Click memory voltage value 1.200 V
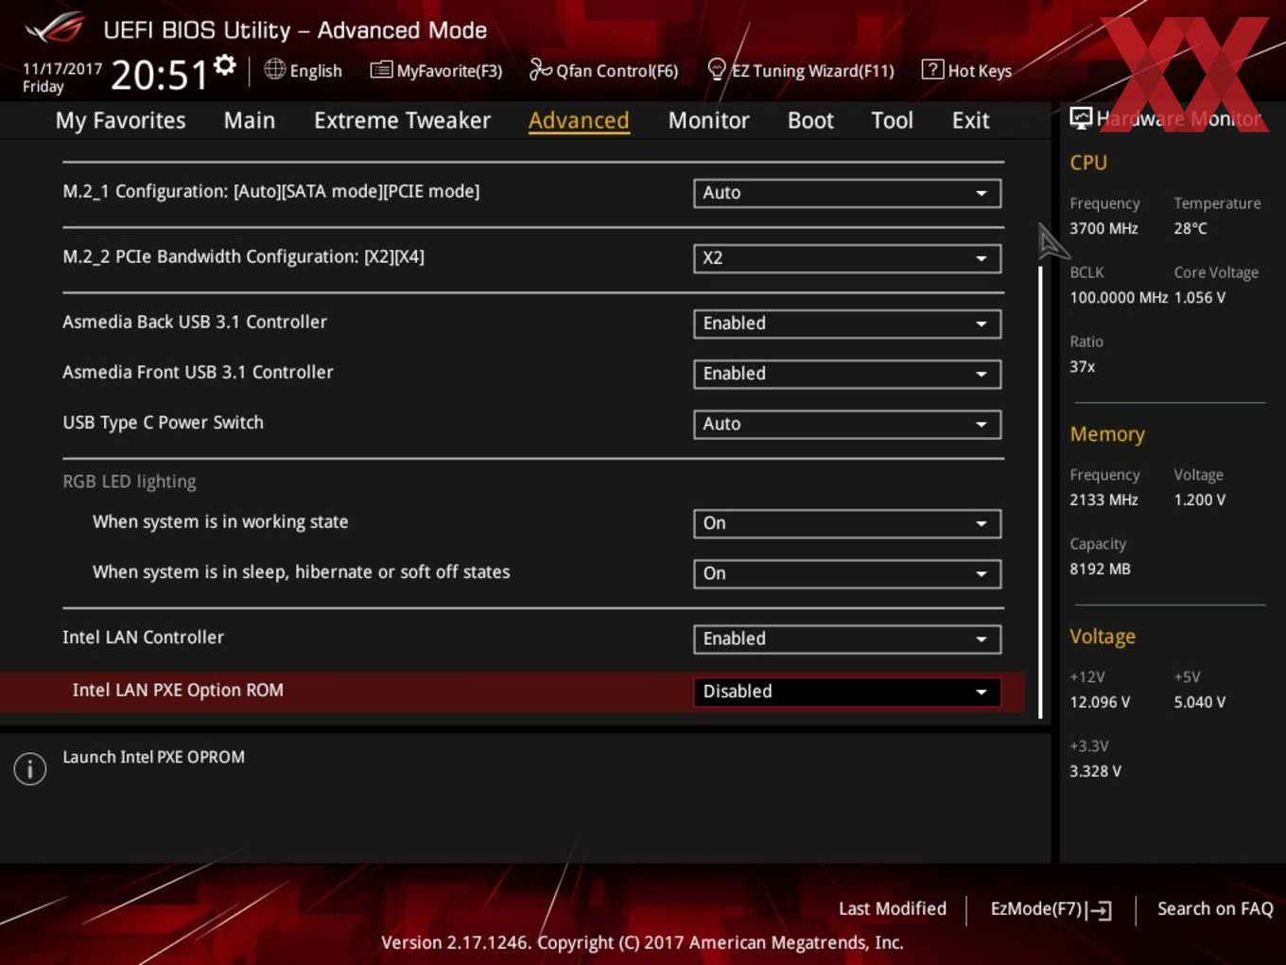 click(x=1200, y=500)
